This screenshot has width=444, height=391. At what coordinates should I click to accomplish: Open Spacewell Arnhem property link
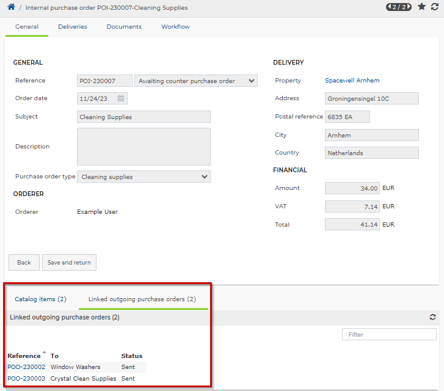(352, 81)
